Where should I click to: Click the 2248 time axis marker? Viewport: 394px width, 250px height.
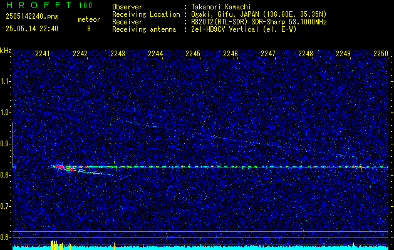[x=306, y=54]
